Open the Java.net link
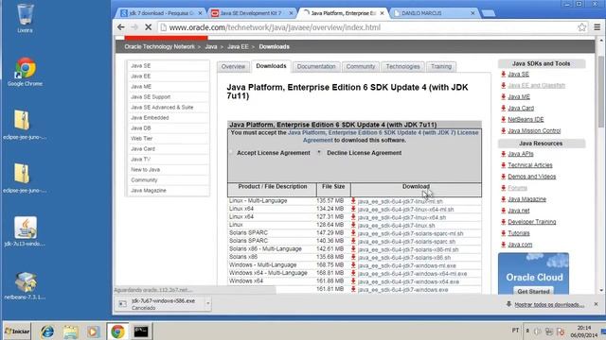 tap(518, 211)
